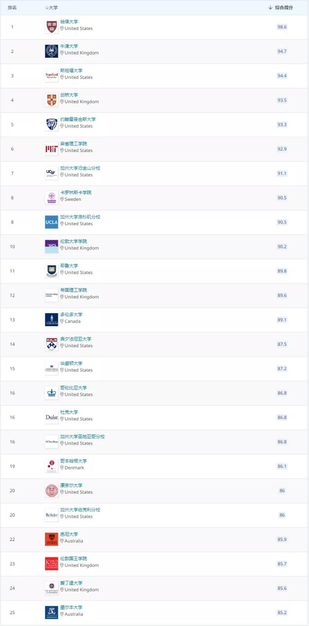Click the UCLA logo icon
The height and width of the screenshot is (626, 309).
click(x=51, y=222)
